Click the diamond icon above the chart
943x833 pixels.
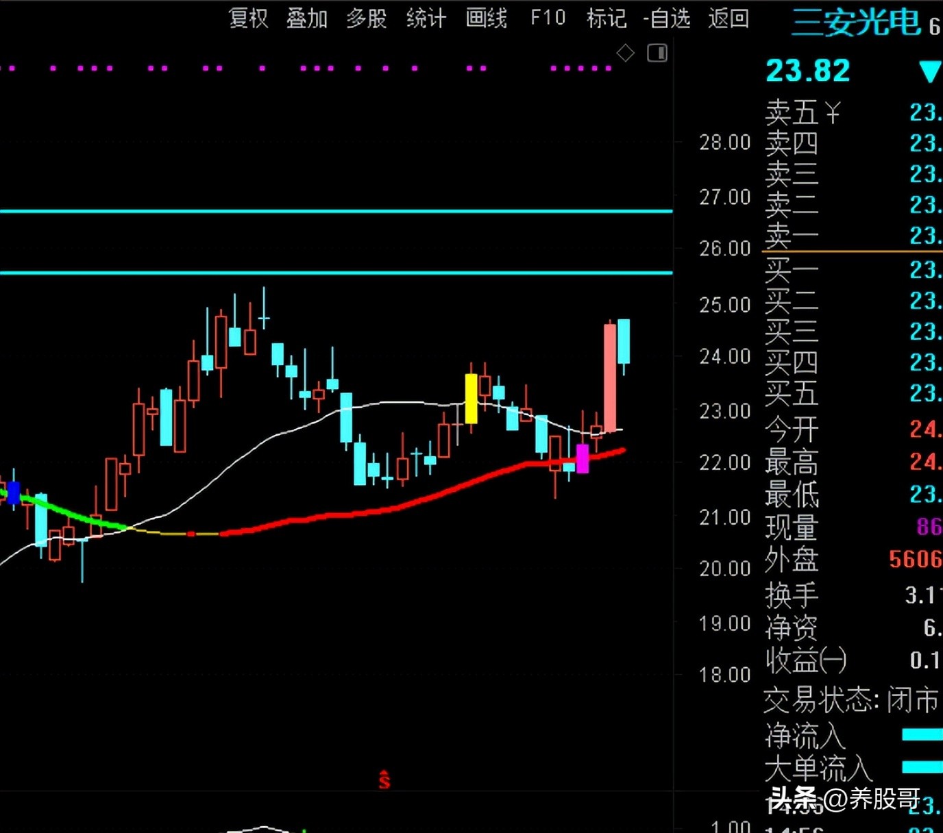pos(625,53)
